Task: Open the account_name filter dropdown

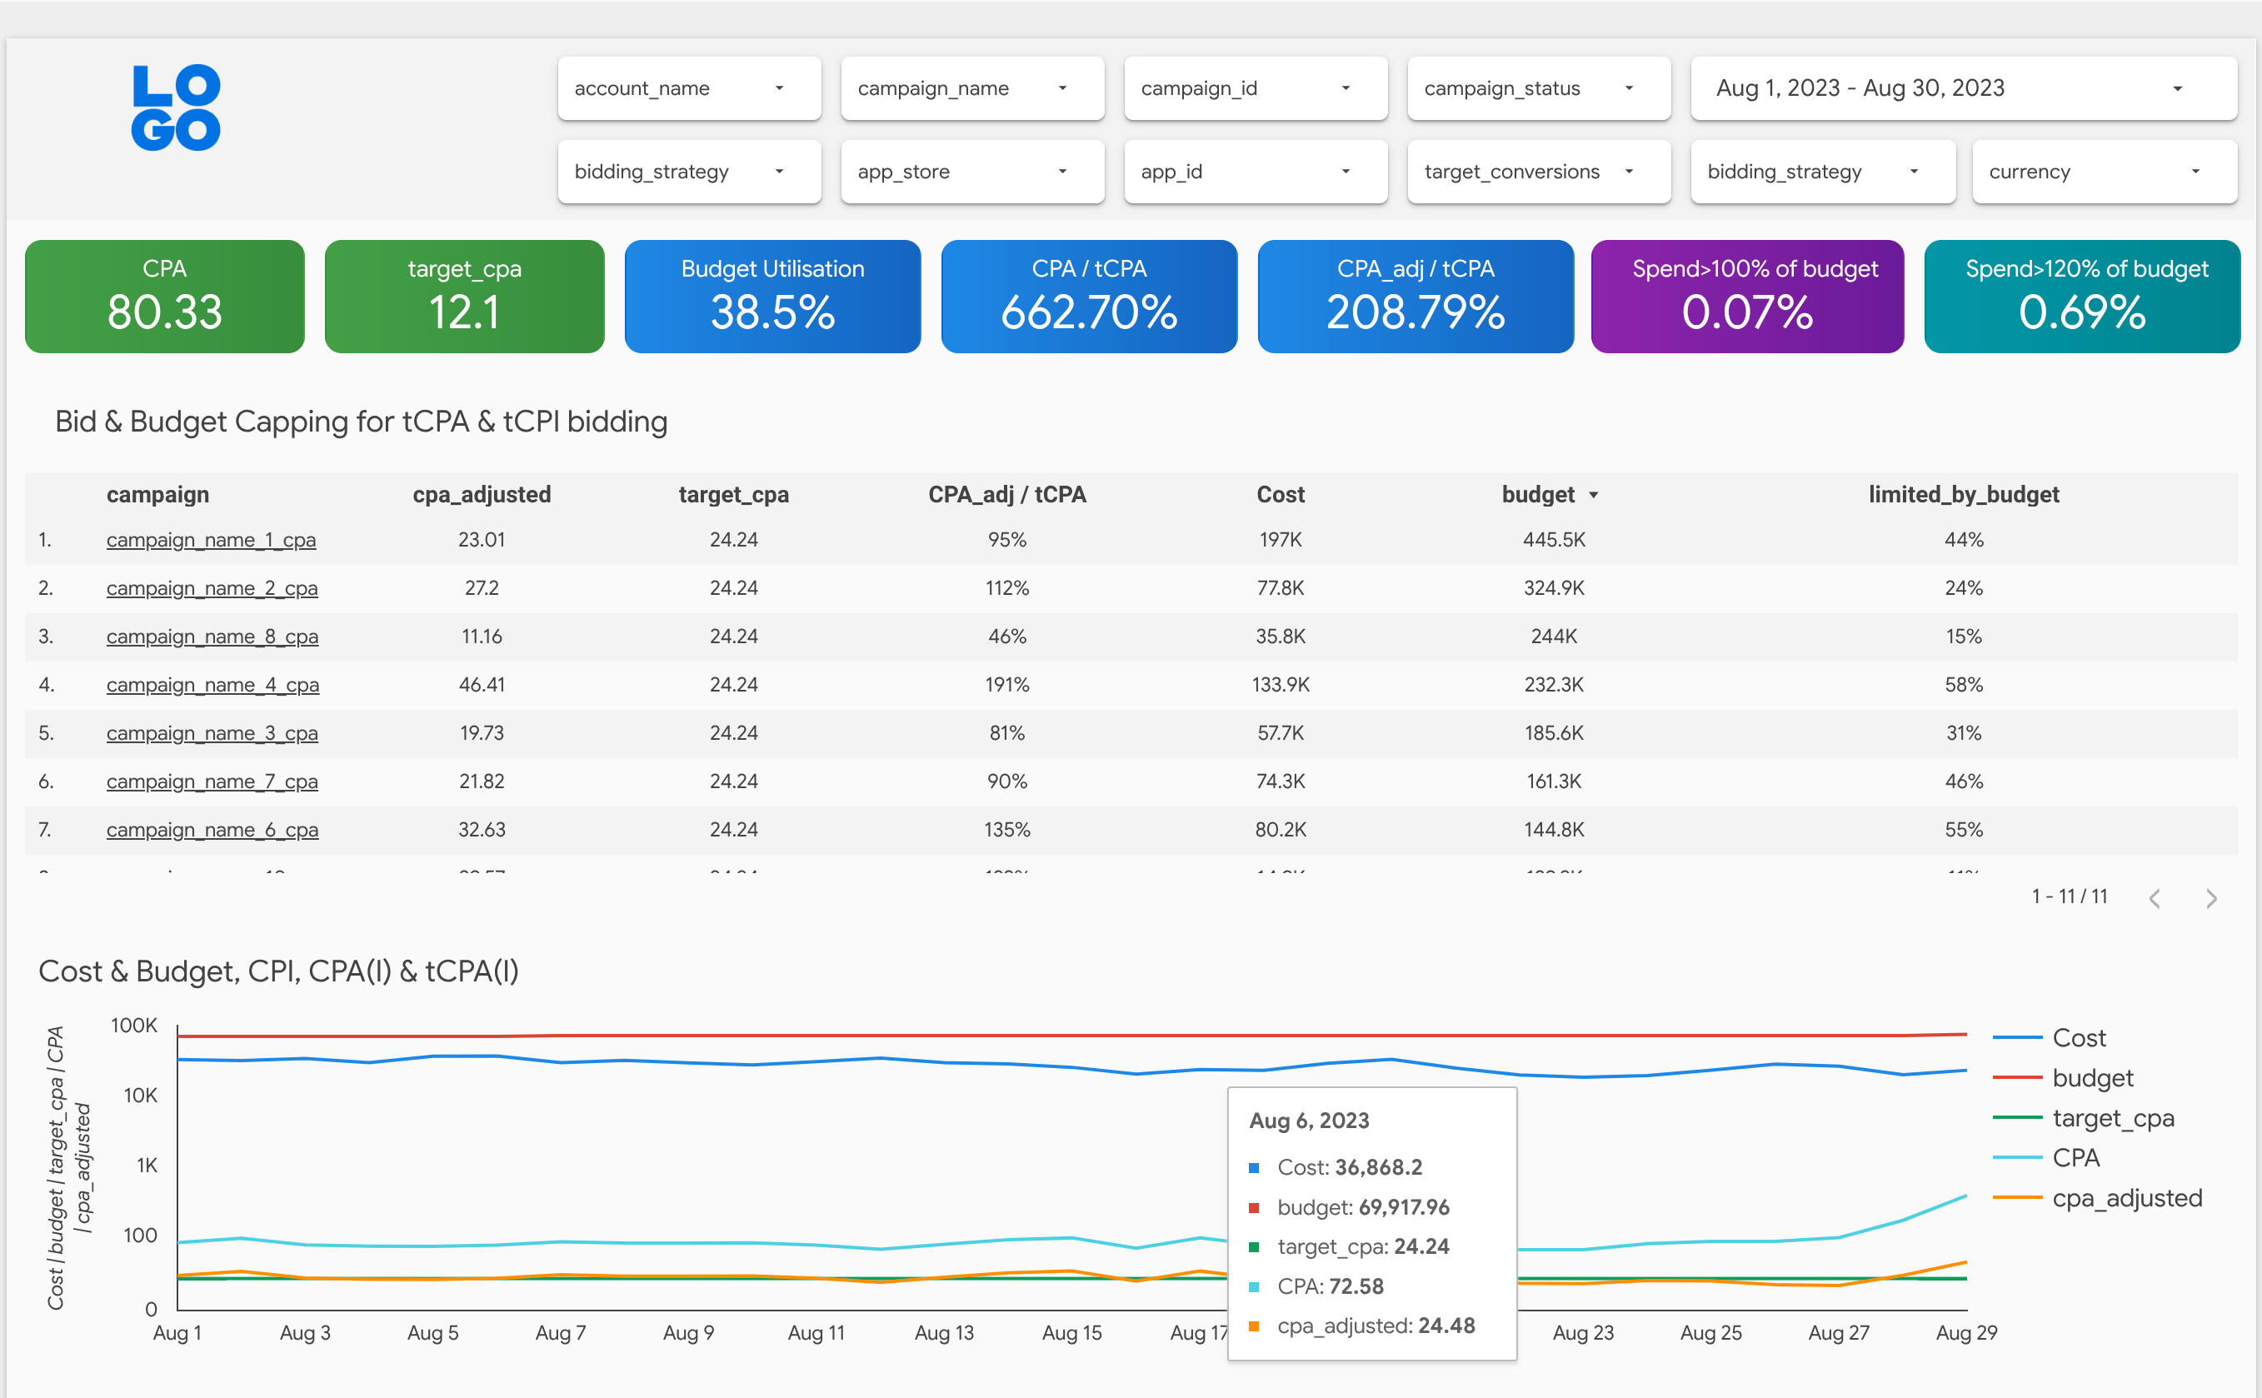Action: coord(689,89)
